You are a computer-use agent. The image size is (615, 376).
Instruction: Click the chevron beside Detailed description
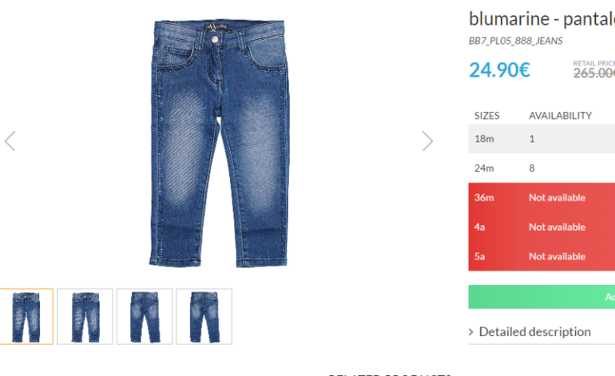click(x=471, y=332)
